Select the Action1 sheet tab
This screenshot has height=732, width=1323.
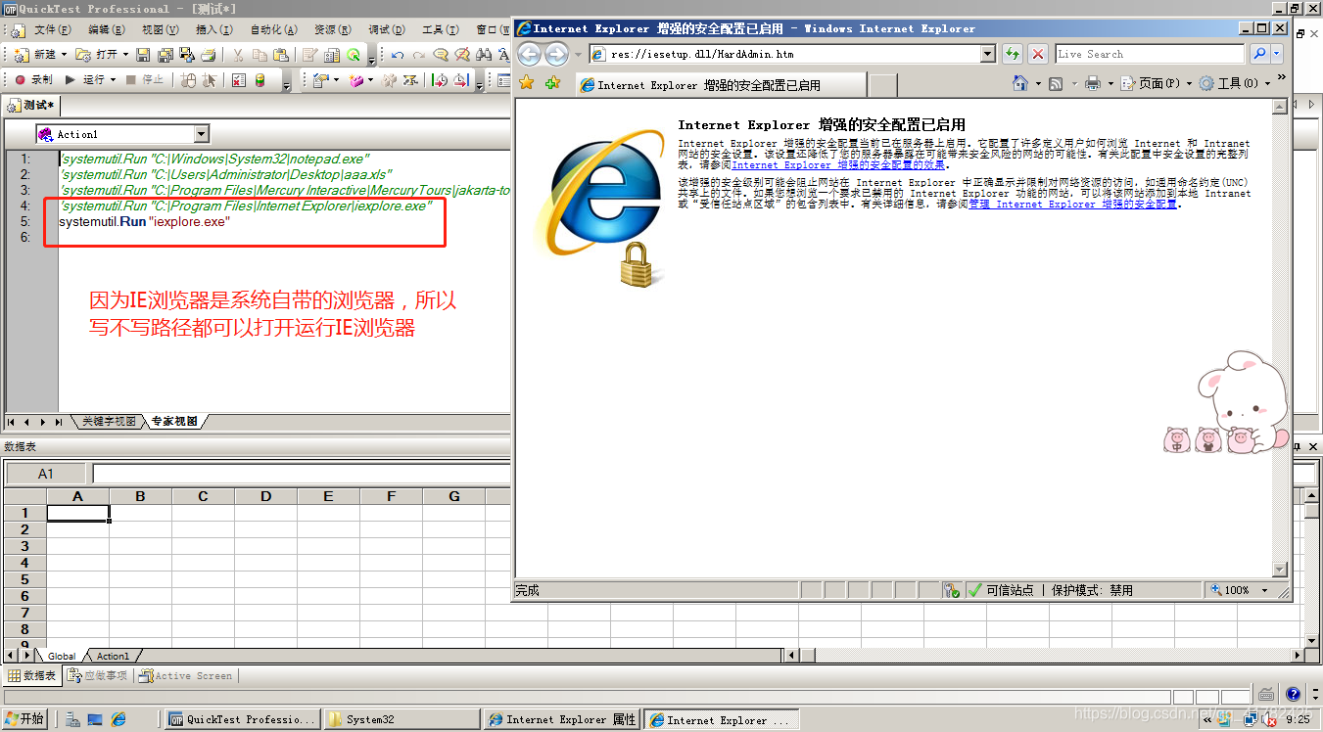pos(113,656)
